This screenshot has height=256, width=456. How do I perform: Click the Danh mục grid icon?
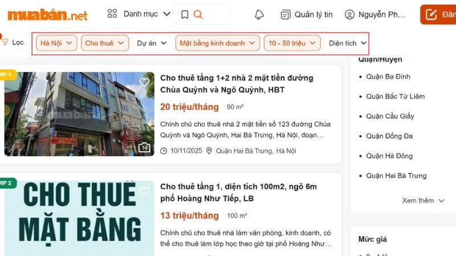pos(112,14)
